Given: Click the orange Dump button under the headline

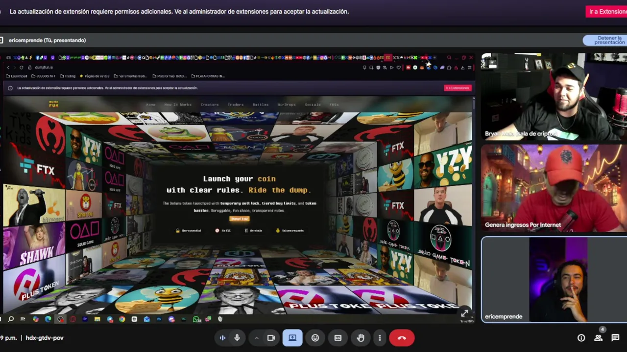Looking at the screenshot, I should click(240, 219).
